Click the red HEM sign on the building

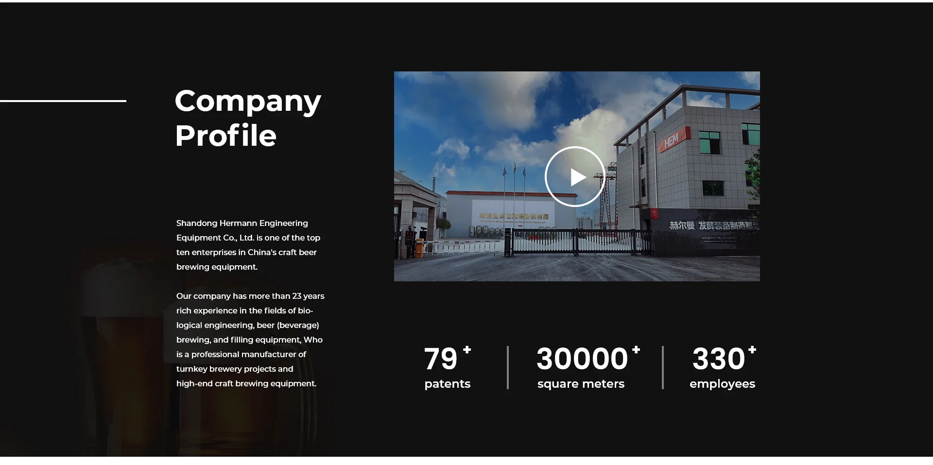tap(673, 140)
